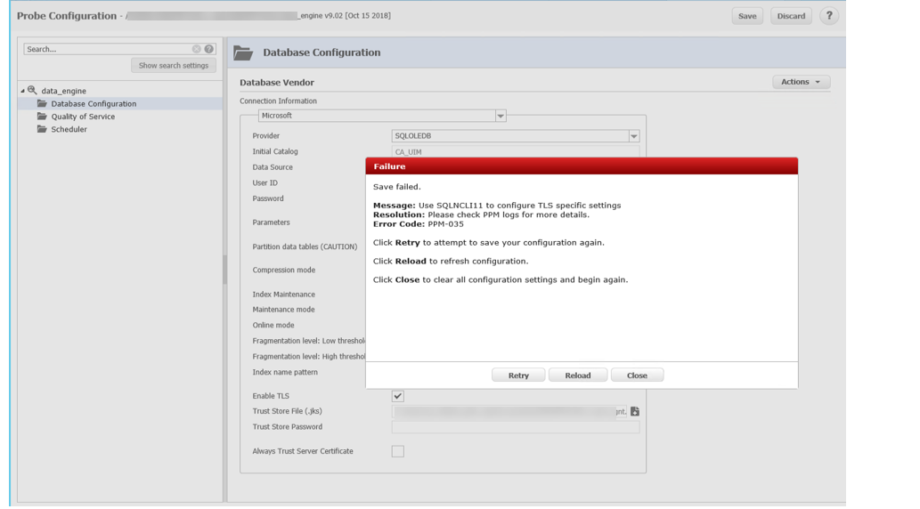Collapse the data_engine tree node
Image resolution: width=920 pixels, height=509 pixels.
[x=23, y=91]
